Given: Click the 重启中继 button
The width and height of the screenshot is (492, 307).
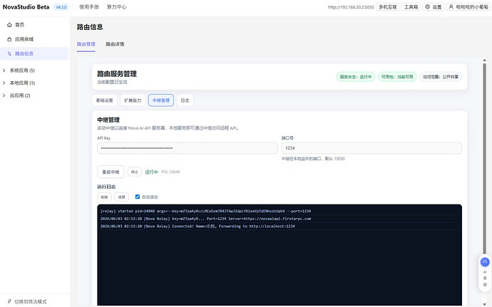Looking at the screenshot, I should click(111, 172).
